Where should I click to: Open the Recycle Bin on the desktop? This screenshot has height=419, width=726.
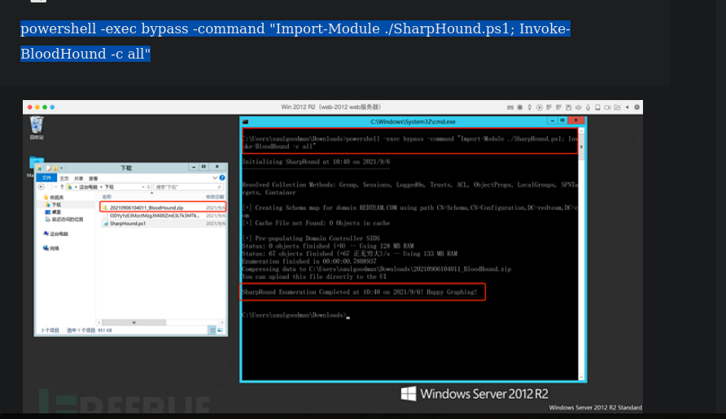click(x=37, y=127)
